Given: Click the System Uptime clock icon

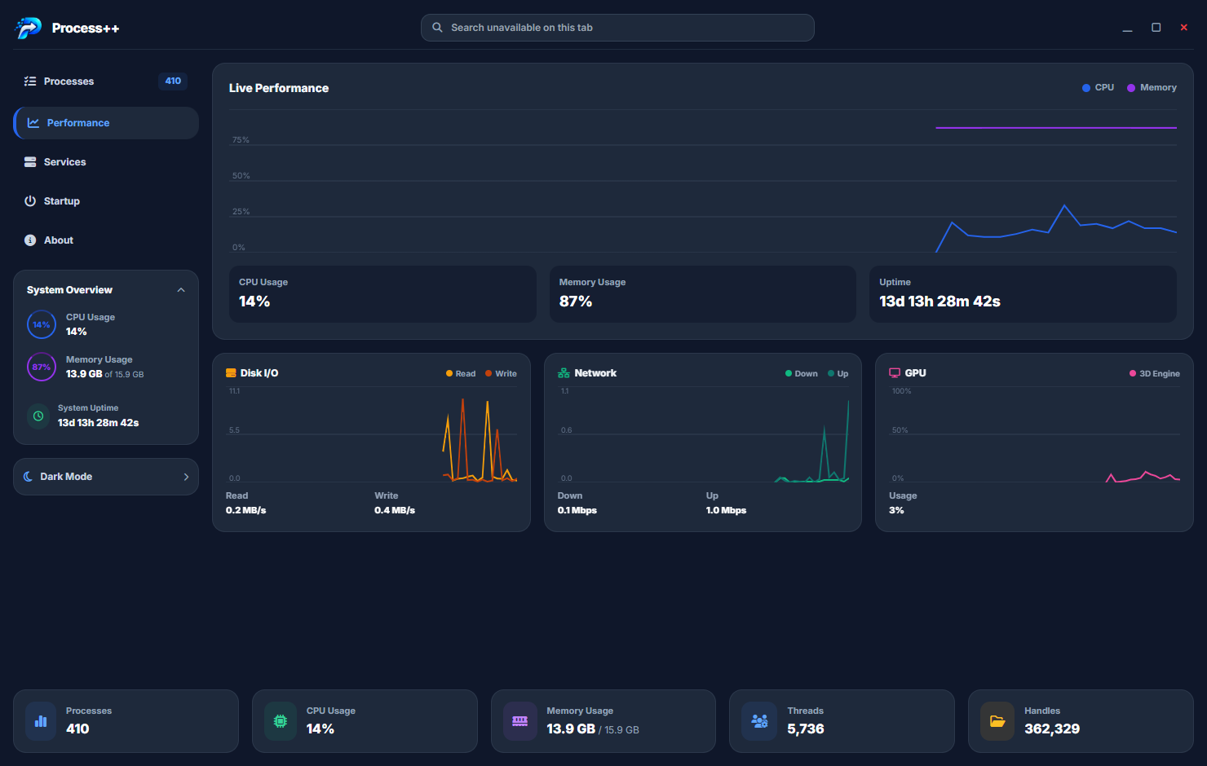Looking at the screenshot, I should click(x=38, y=416).
